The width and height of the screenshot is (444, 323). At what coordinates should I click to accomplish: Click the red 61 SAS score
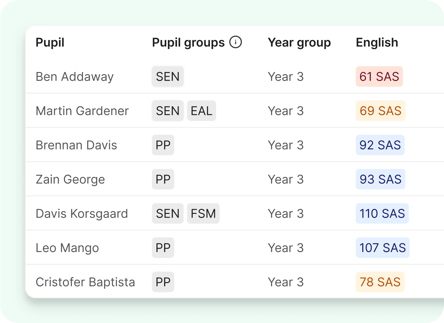tap(379, 77)
